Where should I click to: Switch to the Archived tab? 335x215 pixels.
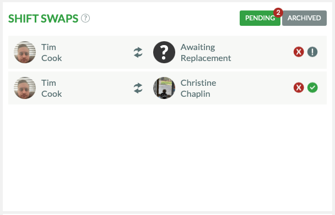[x=304, y=18]
